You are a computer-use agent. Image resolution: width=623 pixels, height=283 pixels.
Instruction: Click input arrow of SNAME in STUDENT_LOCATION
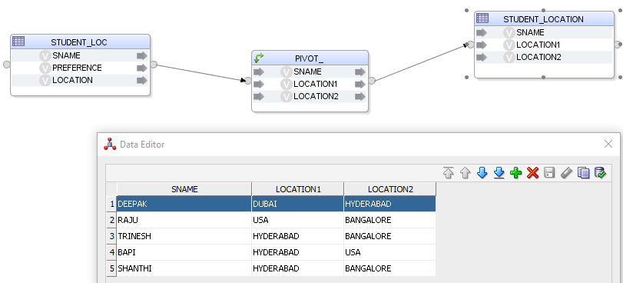coord(482,32)
